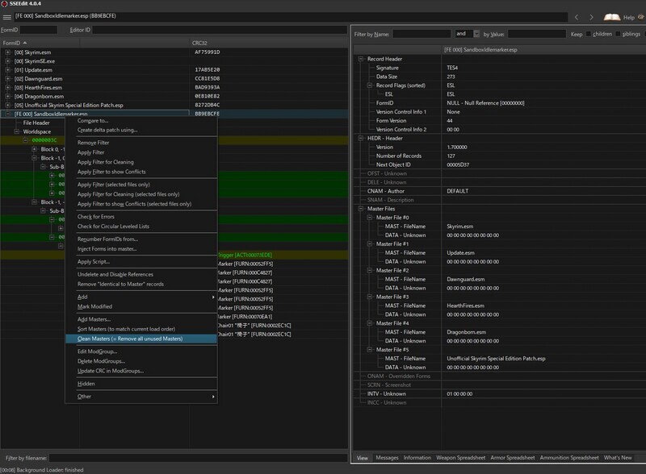This screenshot has width=646, height=474.
Task: Focus the by Value filter field
Action: 536,34
